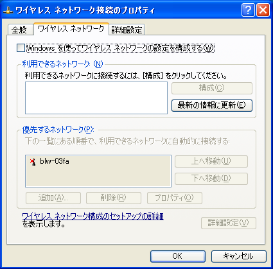Confirm the dialog with the OK button
Image resolution: width=273 pixels, height=269 pixels.
(x=178, y=256)
